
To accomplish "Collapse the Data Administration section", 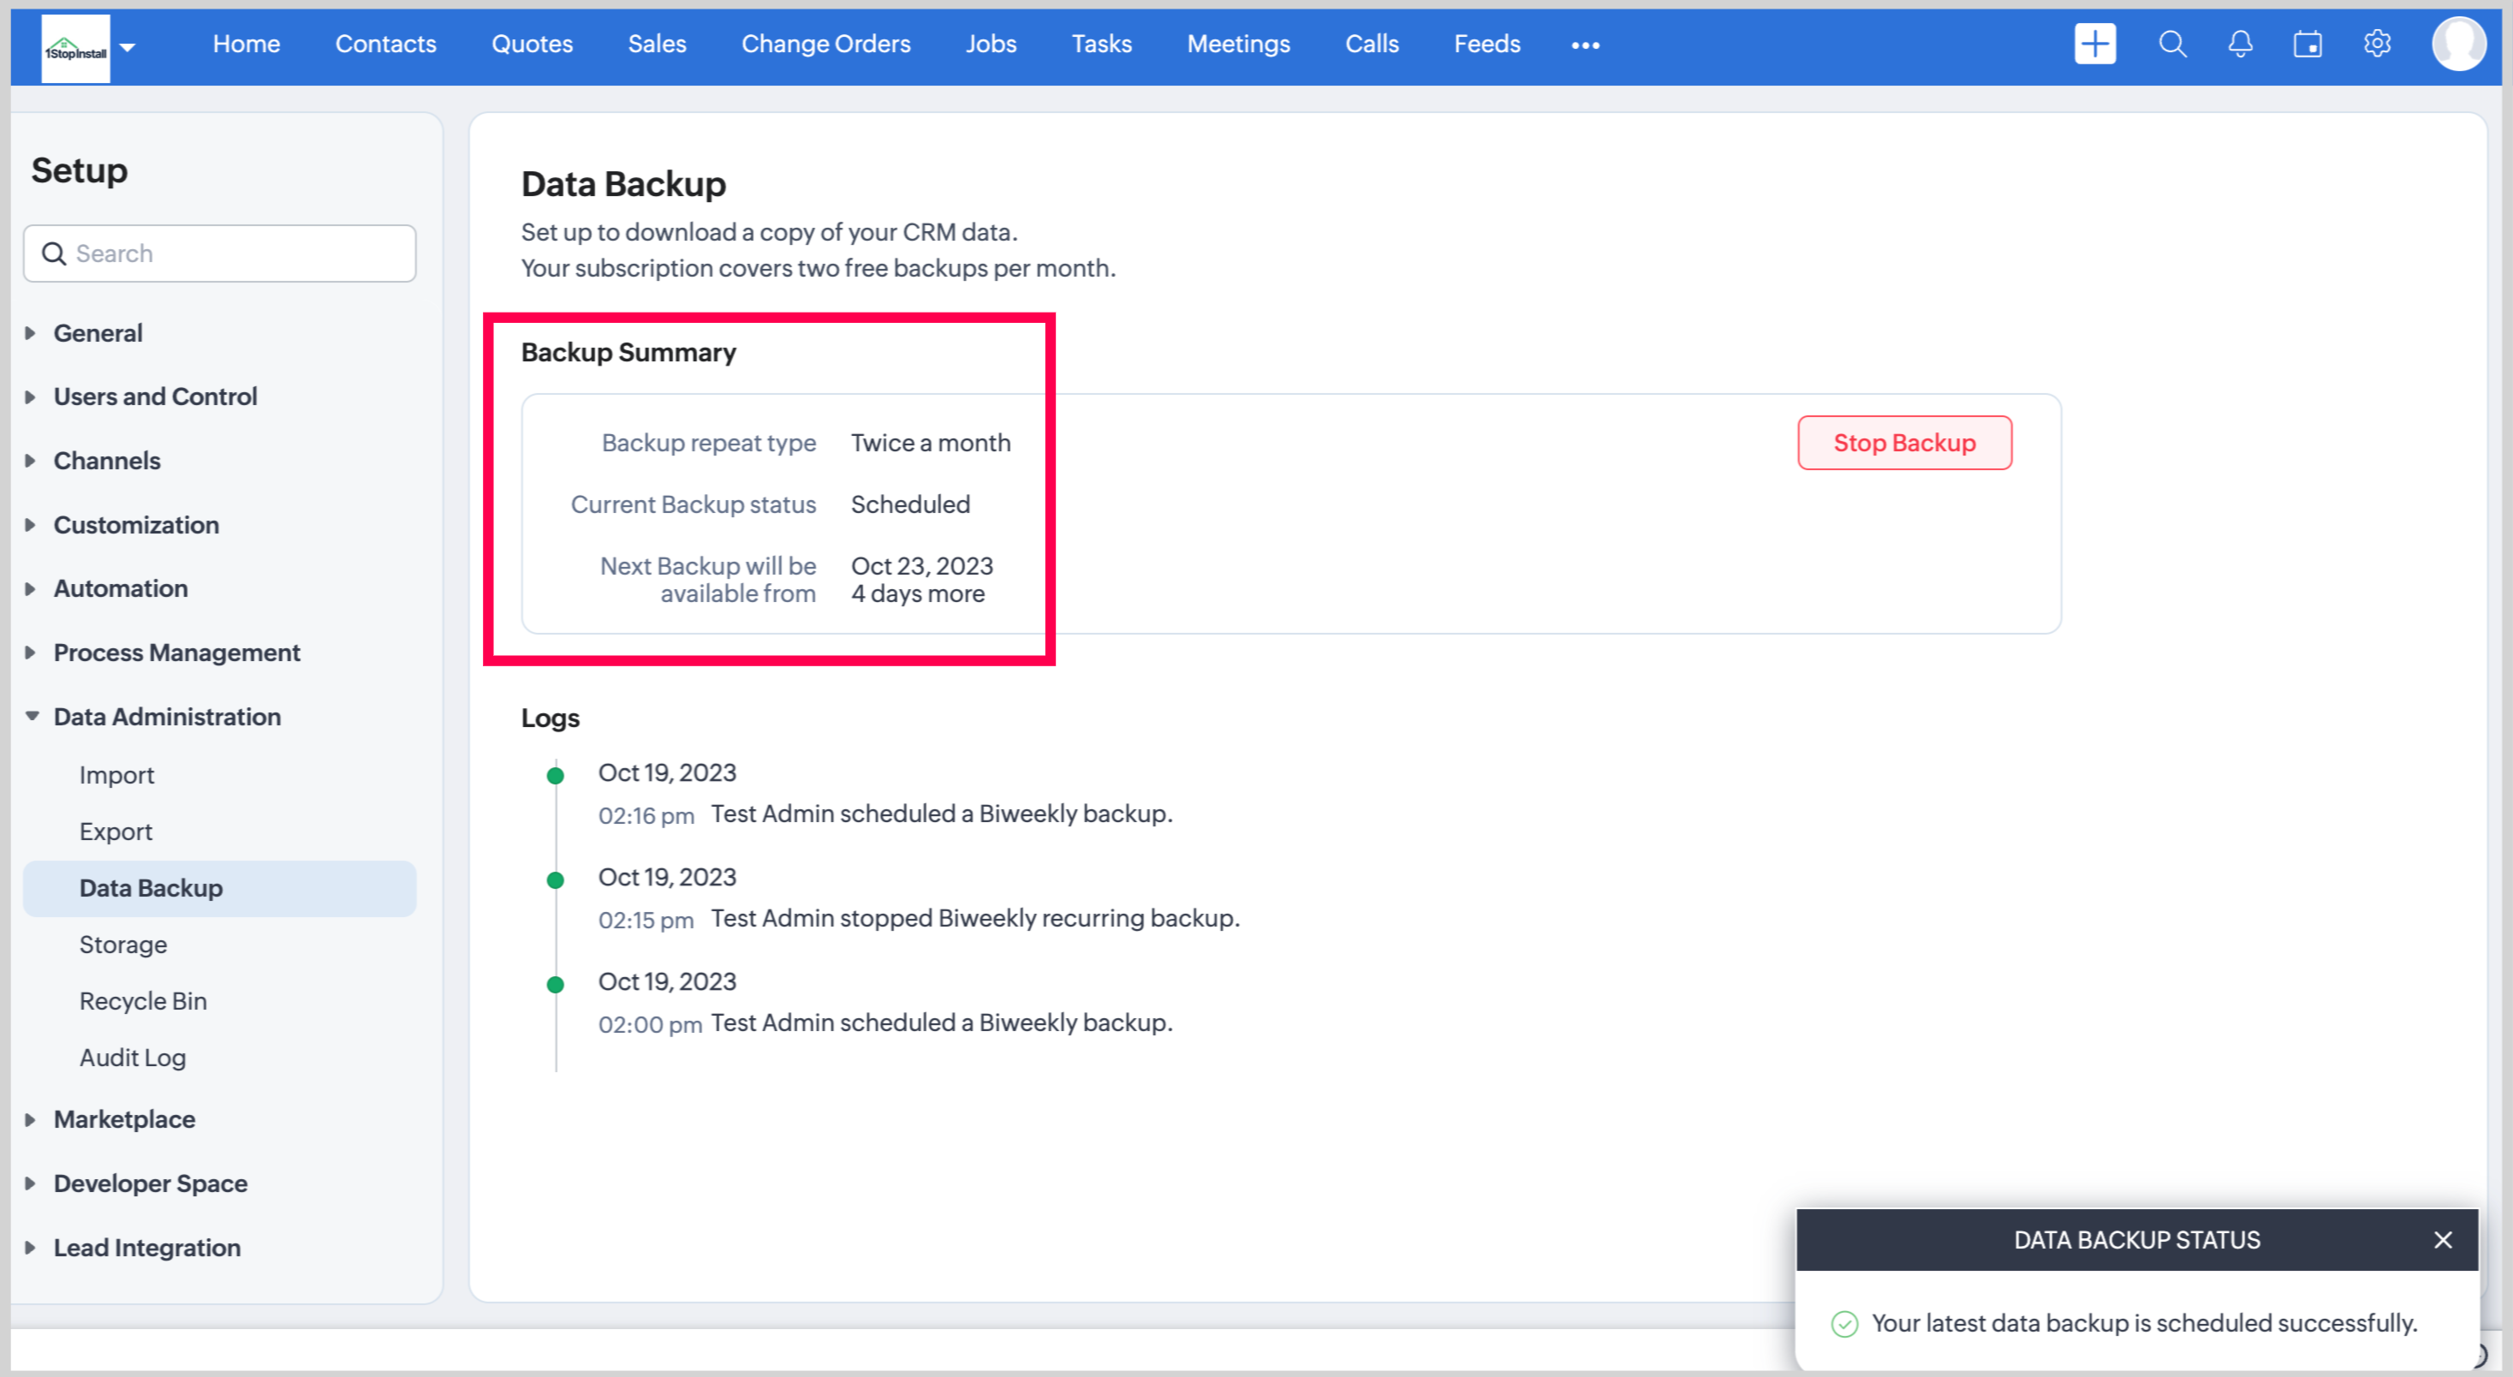I will 166,716.
